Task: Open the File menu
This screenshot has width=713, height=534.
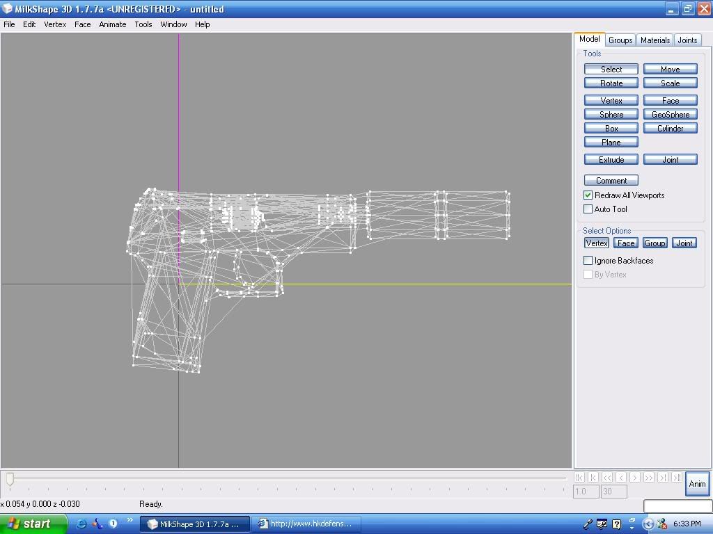Action: click(x=9, y=24)
